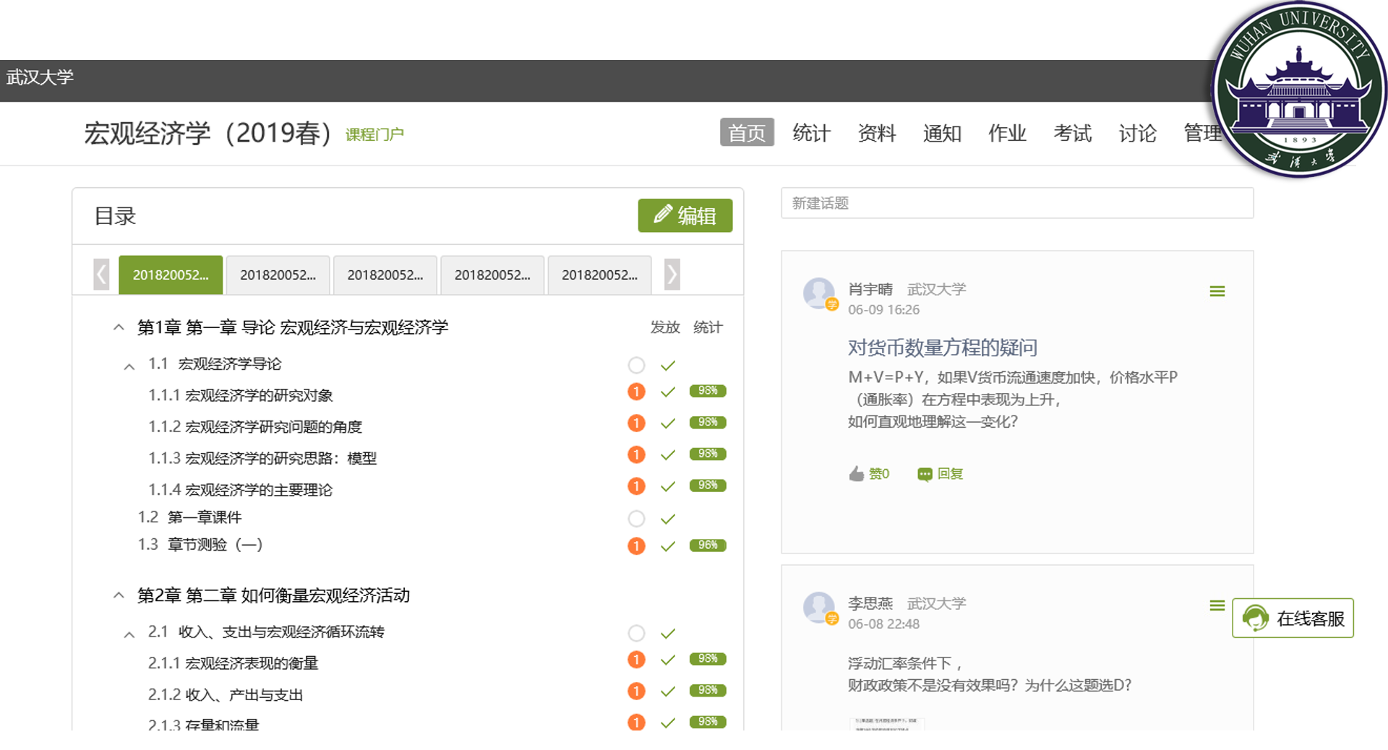
Task: Click 肖宇晴's profile avatar
Action: (x=820, y=294)
